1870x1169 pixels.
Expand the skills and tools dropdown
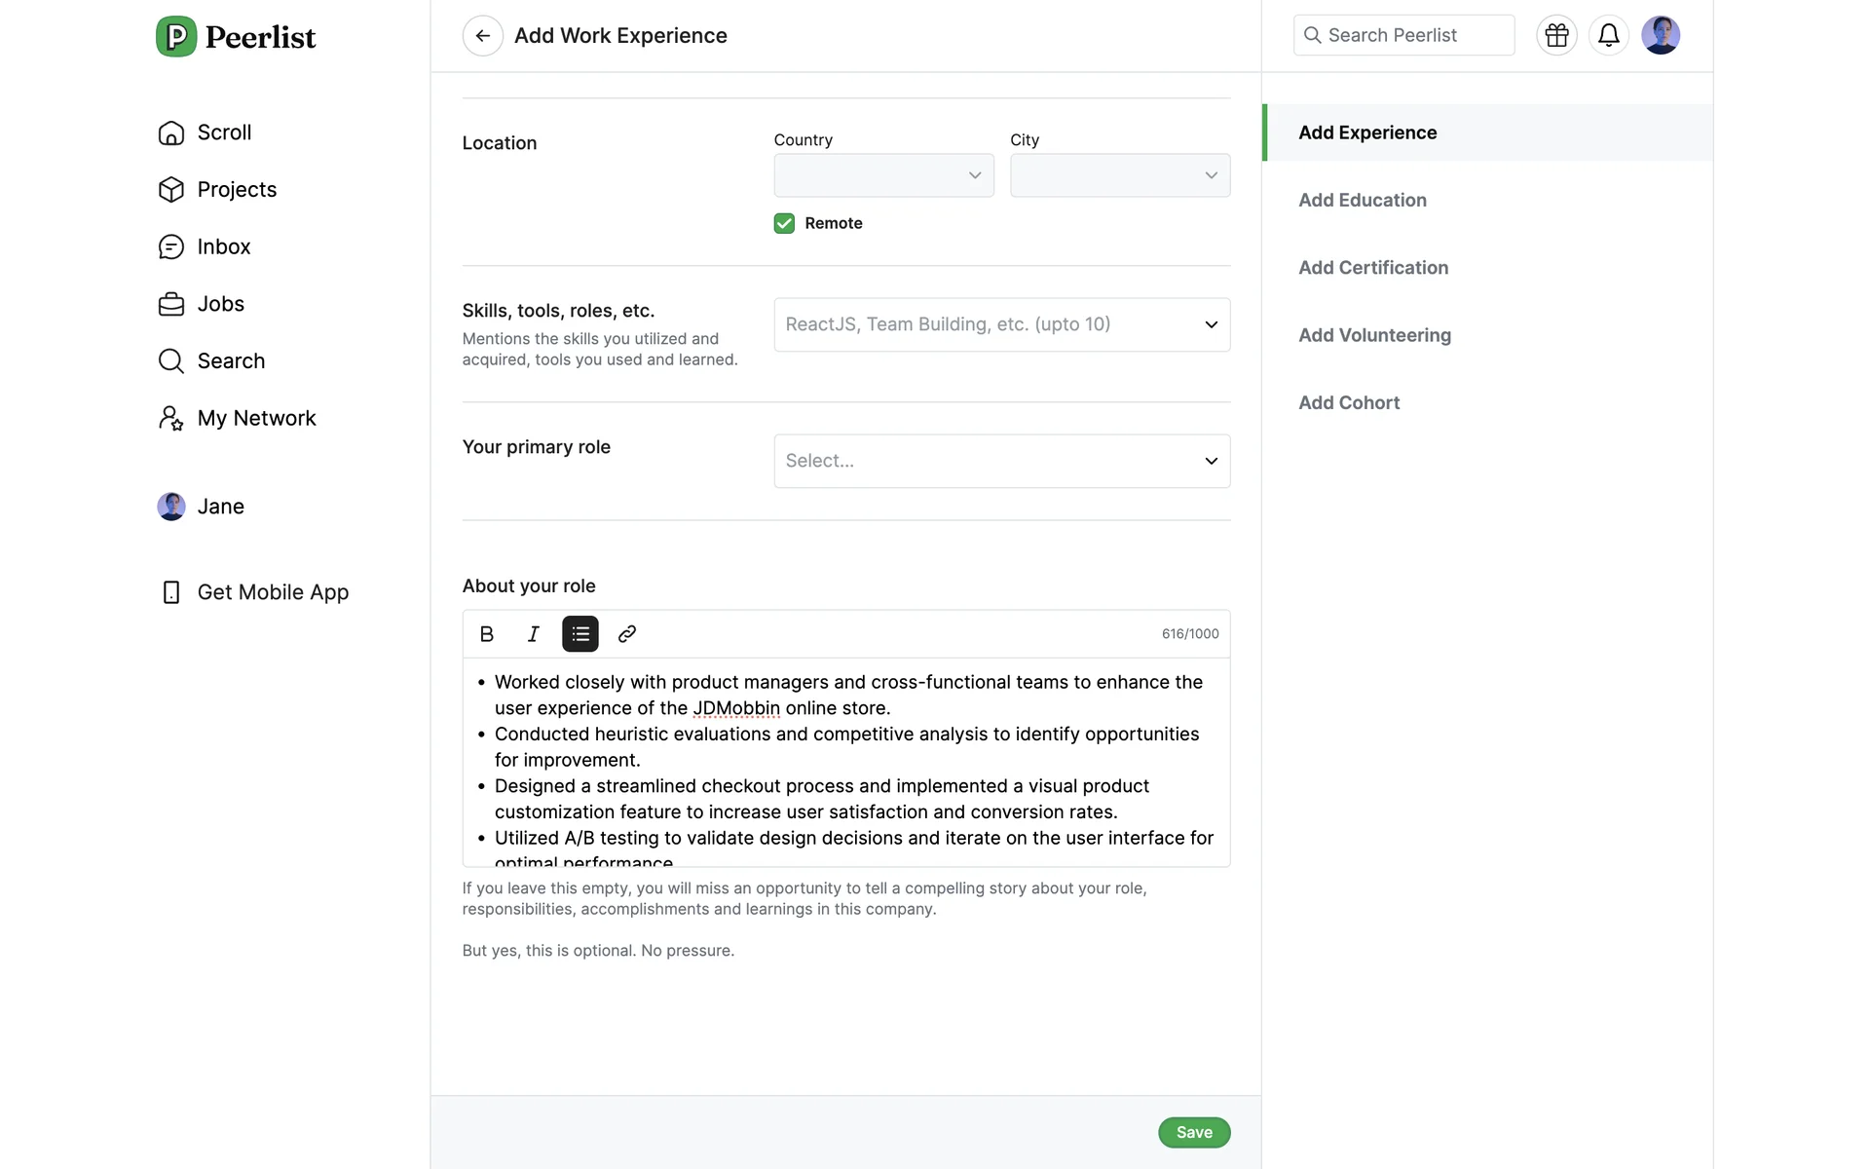(1001, 324)
